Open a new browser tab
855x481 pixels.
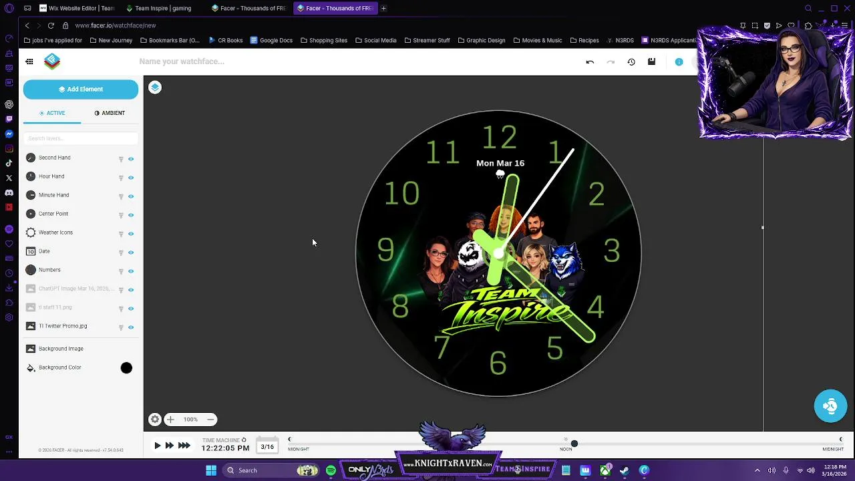(383, 8)
